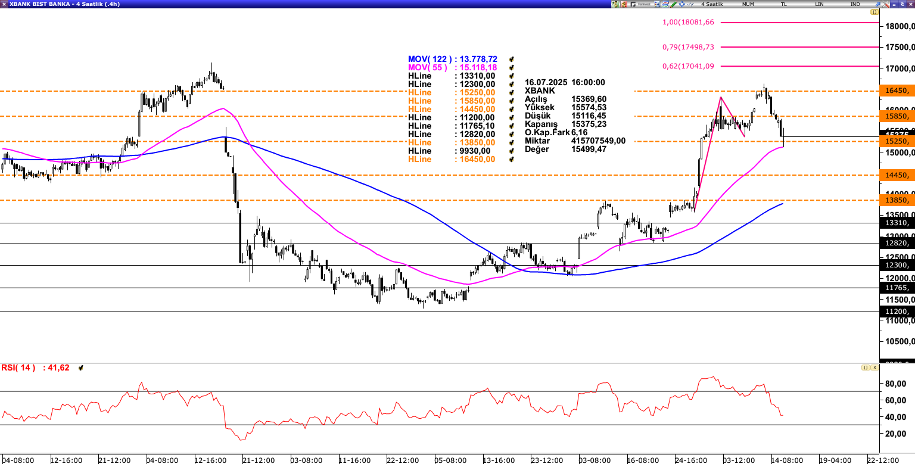Click the blue diagonal arrow icon
The width and height of the screenshot is (915, 464).
(x=877, y=4)
